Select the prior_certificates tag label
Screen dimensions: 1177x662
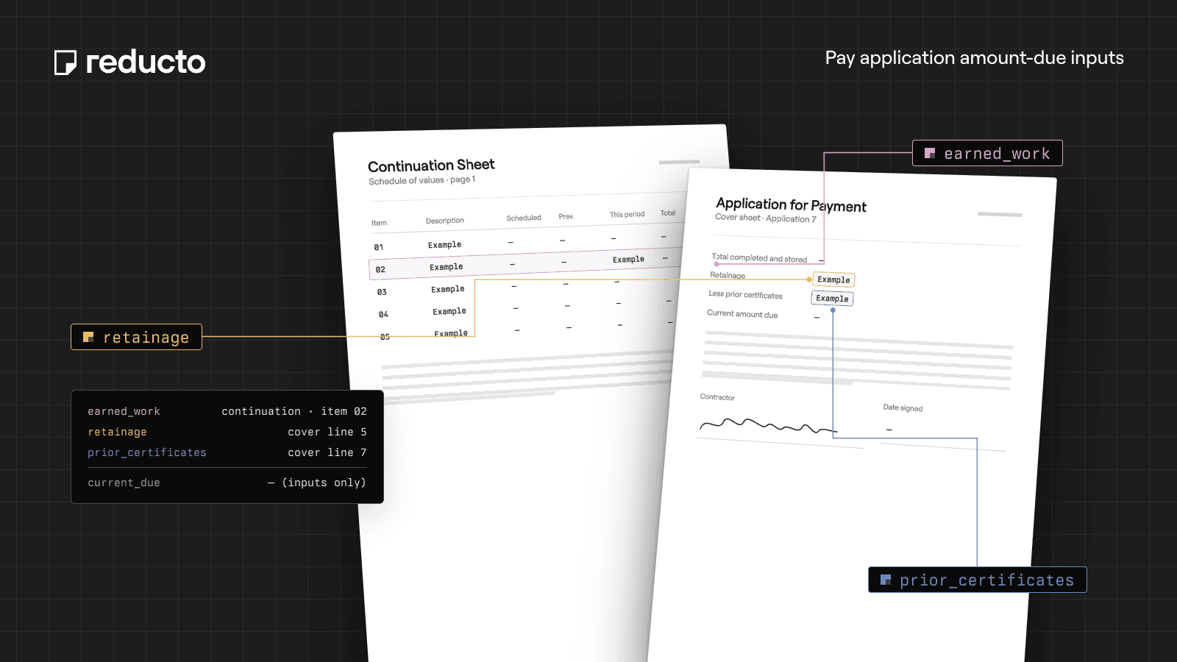click(977, 580)
